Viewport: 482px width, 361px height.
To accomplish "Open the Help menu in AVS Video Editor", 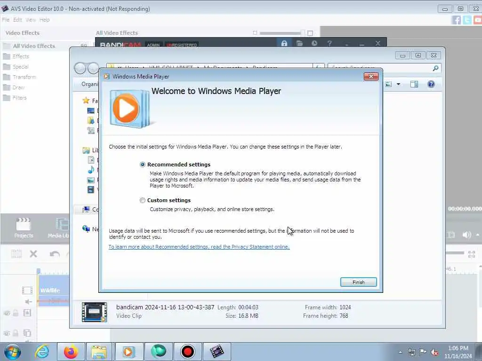I will pos(45,20).
